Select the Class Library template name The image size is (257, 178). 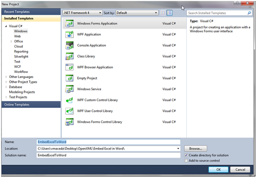pyautogui.click(x=86, y=56)
